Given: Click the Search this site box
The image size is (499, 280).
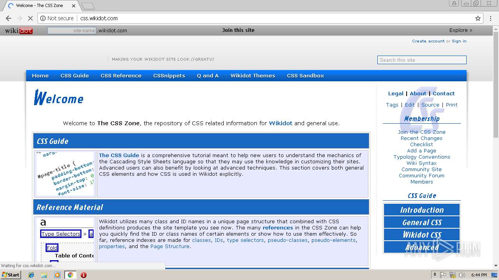Looking at the screenshot, I should pyautogui.click(x=422, y=60).
